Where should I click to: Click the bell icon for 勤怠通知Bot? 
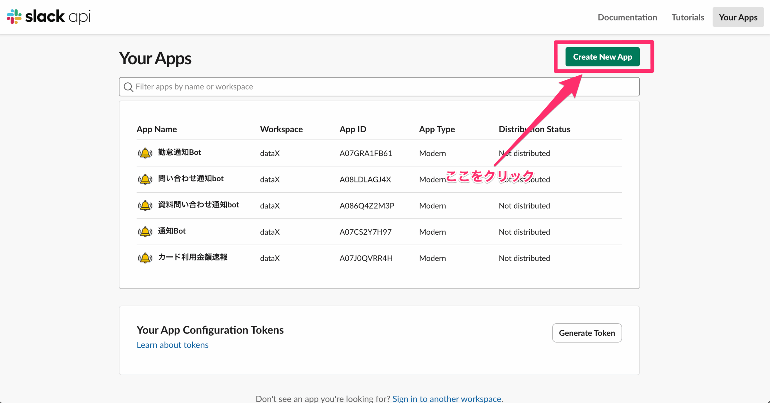point(145,153)
